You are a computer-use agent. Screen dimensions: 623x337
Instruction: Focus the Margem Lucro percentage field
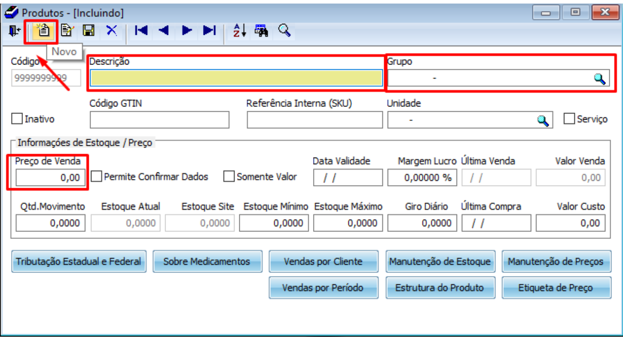pyautogui.click(x=422, y=178)
